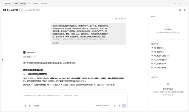Click the 任务产物 section header
The height and width of the screenshot is (112, 189).
(x=155, y=44)
